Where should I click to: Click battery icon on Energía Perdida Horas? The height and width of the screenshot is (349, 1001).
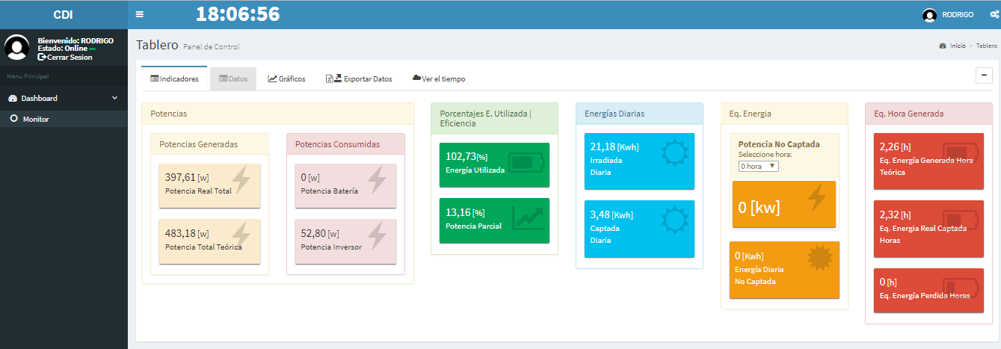[x=960, y=287]
